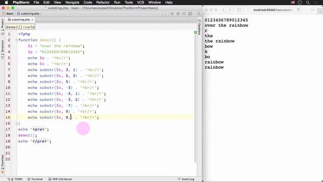Open the PhpStorm application menu
This screenshot has height=182, width=323.
[x=21, y=3]
